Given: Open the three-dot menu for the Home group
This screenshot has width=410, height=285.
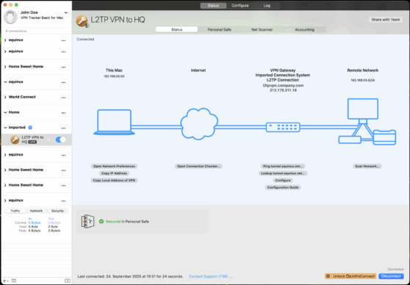Looking at the screenshot, I should (x=63, y=113).
